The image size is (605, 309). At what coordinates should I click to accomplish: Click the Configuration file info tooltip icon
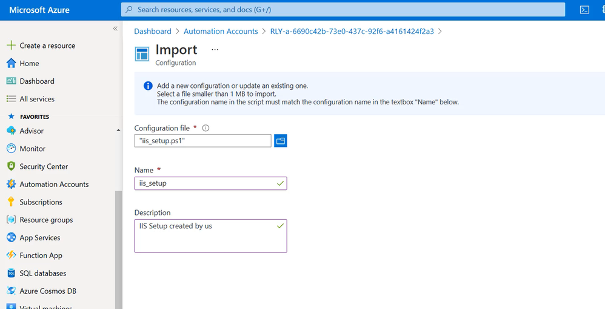click(x=206, y=128)
